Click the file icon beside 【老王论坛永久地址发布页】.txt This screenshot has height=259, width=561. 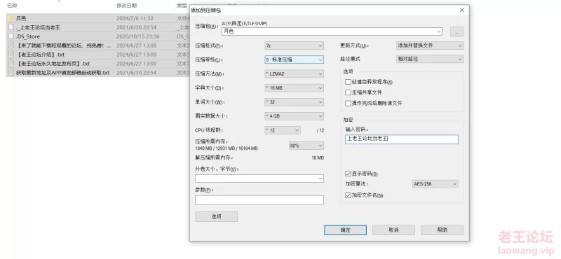click(11, 64)
